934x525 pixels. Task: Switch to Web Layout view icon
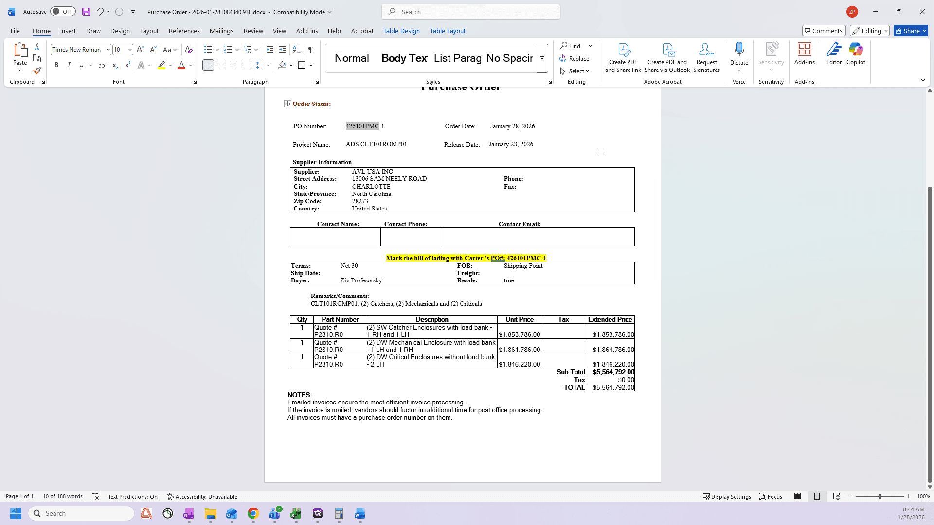click(x=837, y=496)
